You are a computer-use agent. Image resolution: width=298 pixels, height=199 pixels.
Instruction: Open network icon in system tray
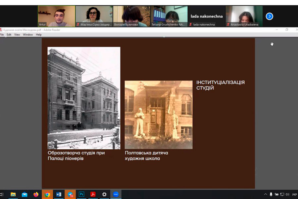point(282,194)
